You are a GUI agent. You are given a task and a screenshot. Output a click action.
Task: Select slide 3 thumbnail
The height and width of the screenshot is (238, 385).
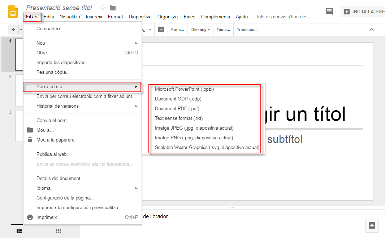pyautogui.click(x=20, y=126)
